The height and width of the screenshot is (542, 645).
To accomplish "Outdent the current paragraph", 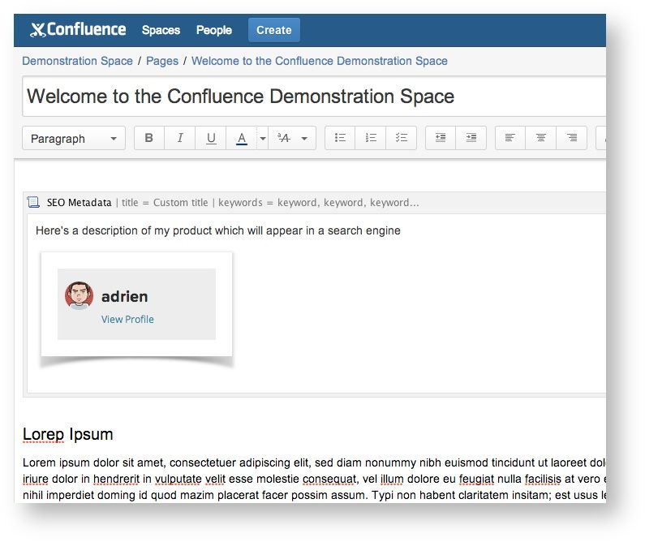I will pyautogui.click(x=441, y=138).
